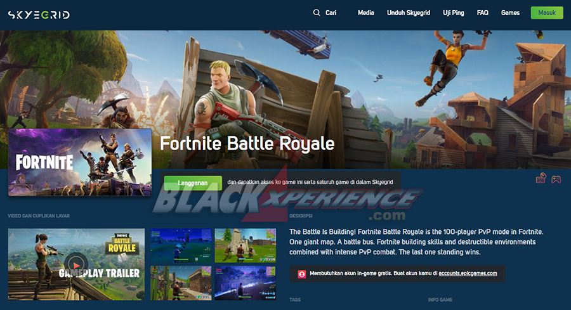Open the night-time blue screenshot thumbnail
The width and height of the screenshot is (571, 310).
(181, 245)
